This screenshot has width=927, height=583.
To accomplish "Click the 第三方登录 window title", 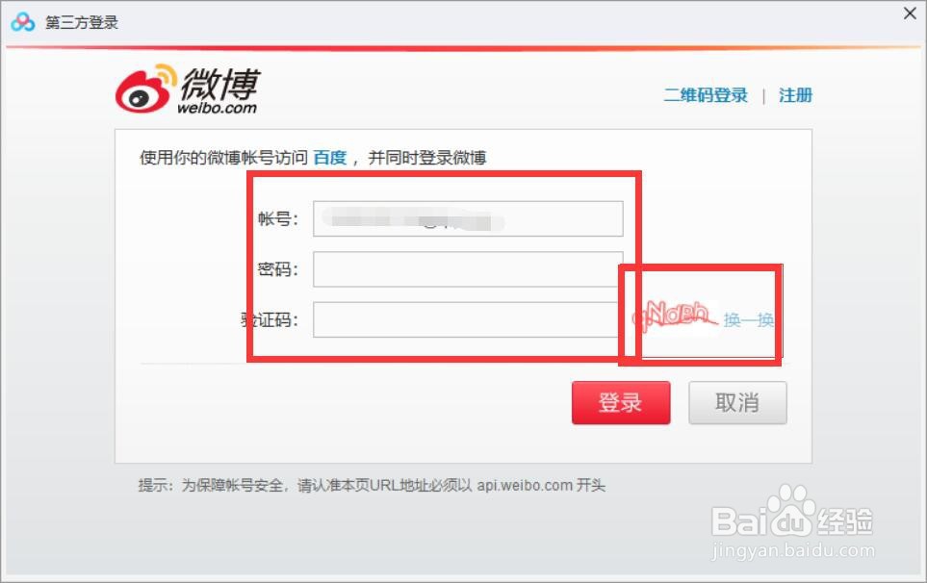I will click(x=82, y=22).
